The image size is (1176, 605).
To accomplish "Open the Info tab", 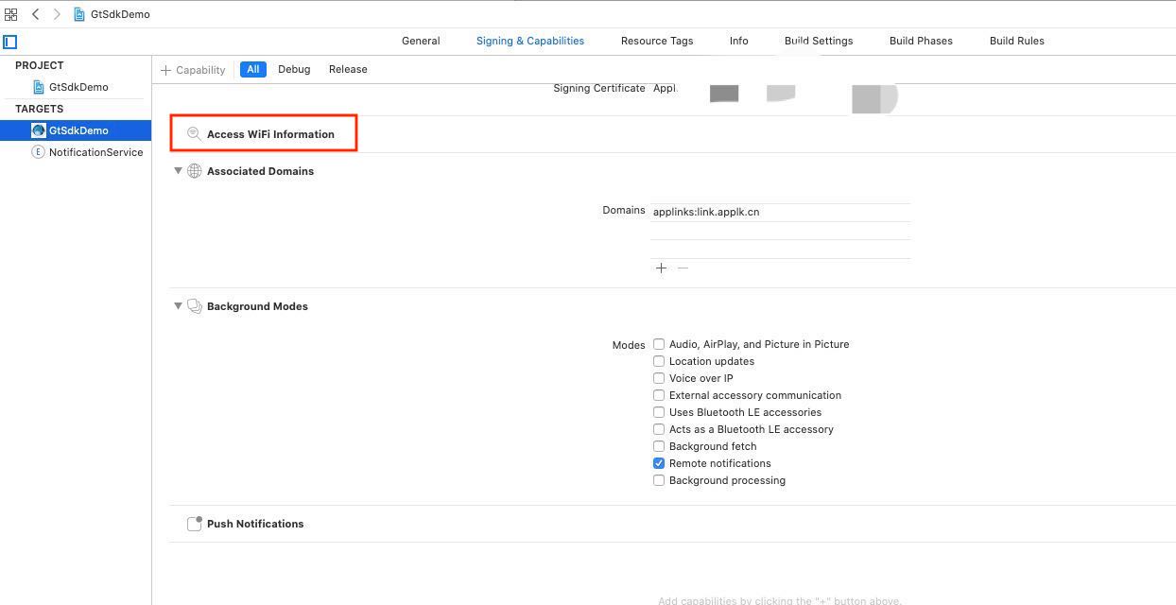I will [739, 41].
